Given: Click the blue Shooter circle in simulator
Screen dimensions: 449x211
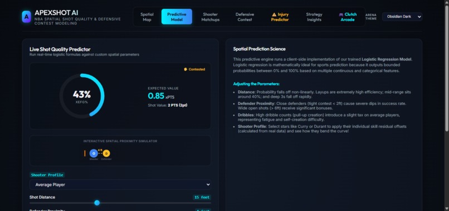Looking at the screenshot, I should tap(94, 154).
